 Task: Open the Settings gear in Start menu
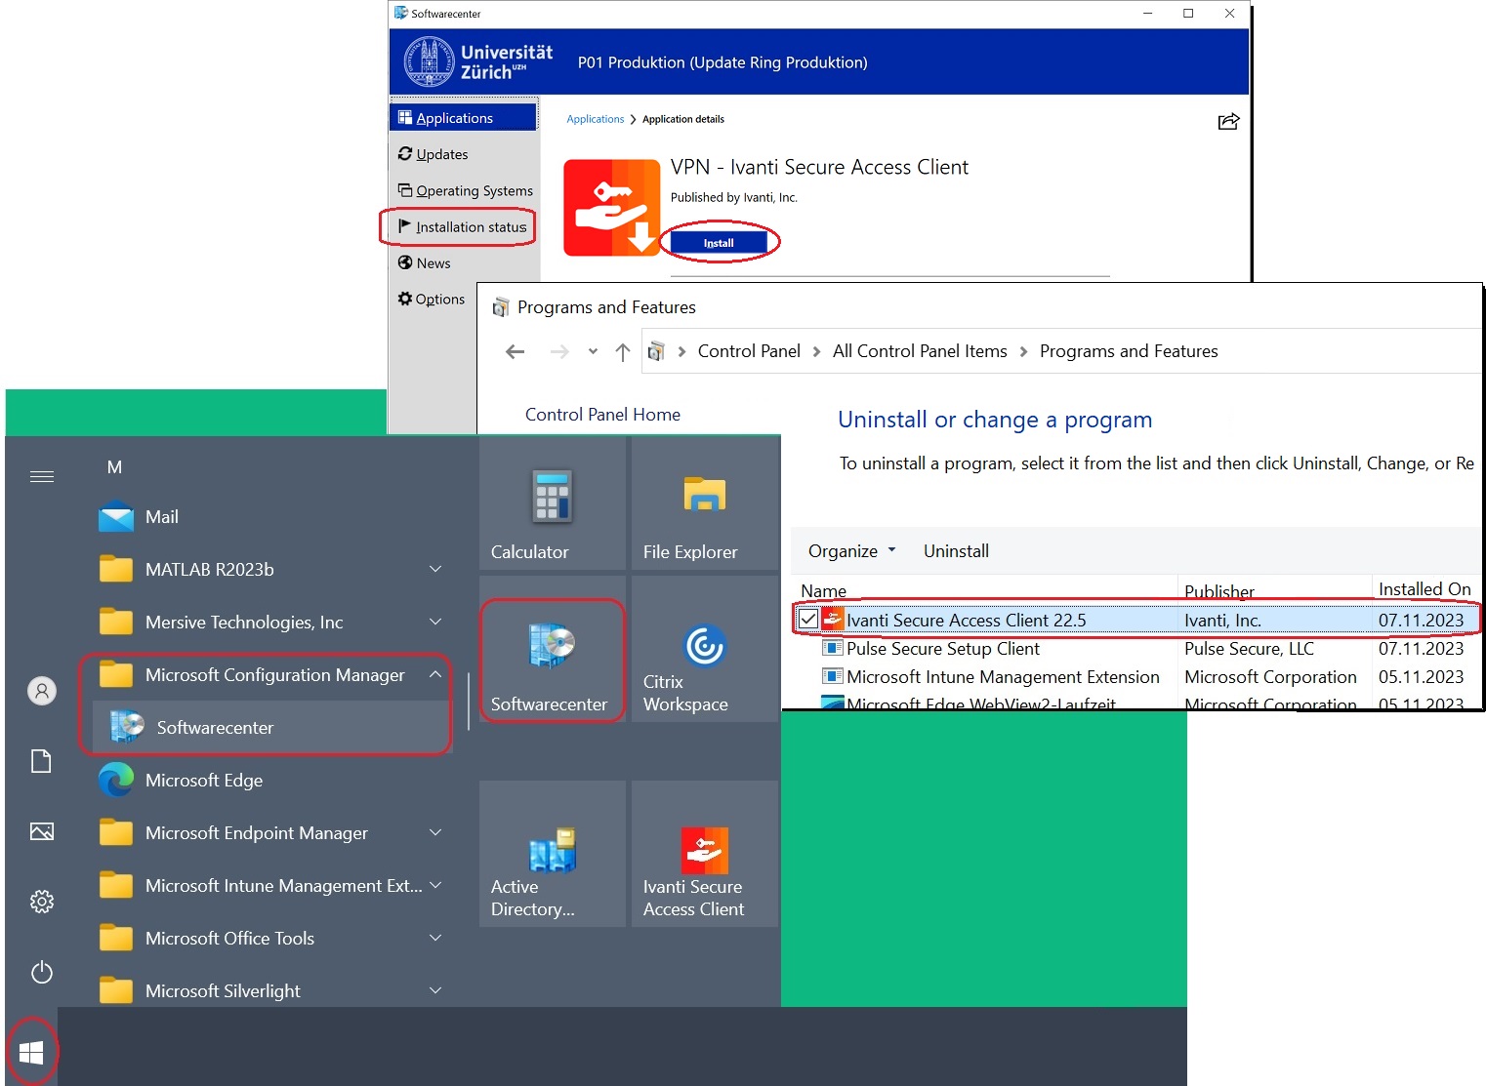click(41, 902)
